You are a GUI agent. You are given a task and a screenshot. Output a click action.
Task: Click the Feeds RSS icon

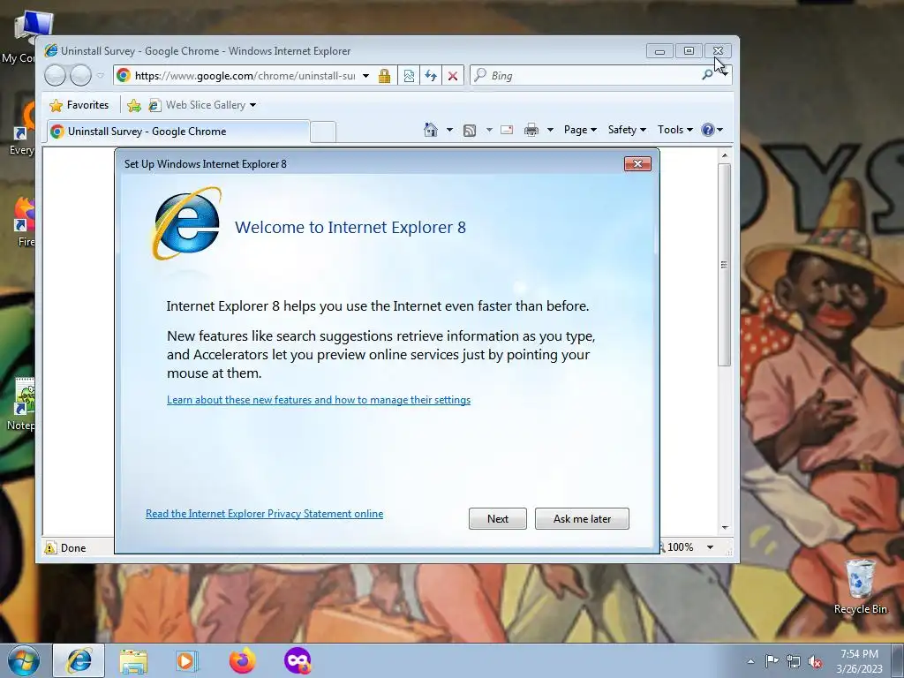[470, 131]
